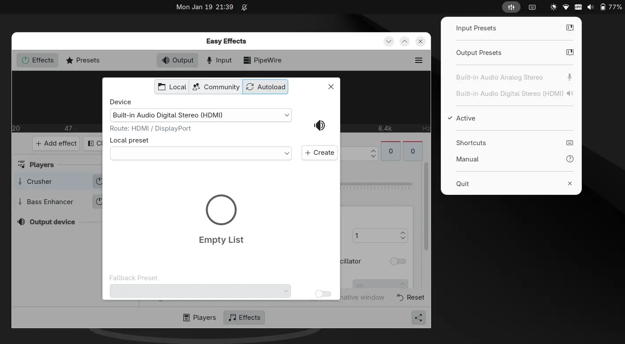Click the Manual help icon in tray menu
Image resolution: width=625 pixels, height=344 pixels.
569,159
